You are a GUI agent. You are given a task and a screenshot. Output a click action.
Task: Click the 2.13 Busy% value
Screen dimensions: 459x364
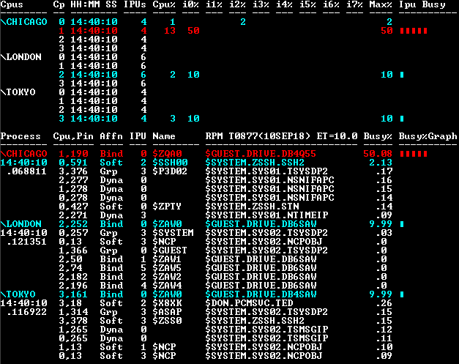pos(381,163)
